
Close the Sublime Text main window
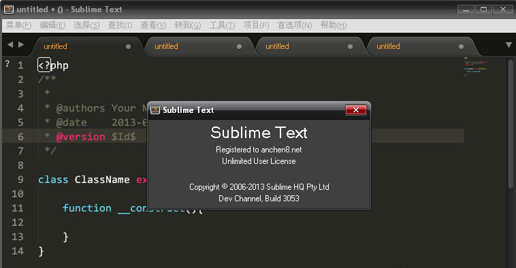click(502, 10)
